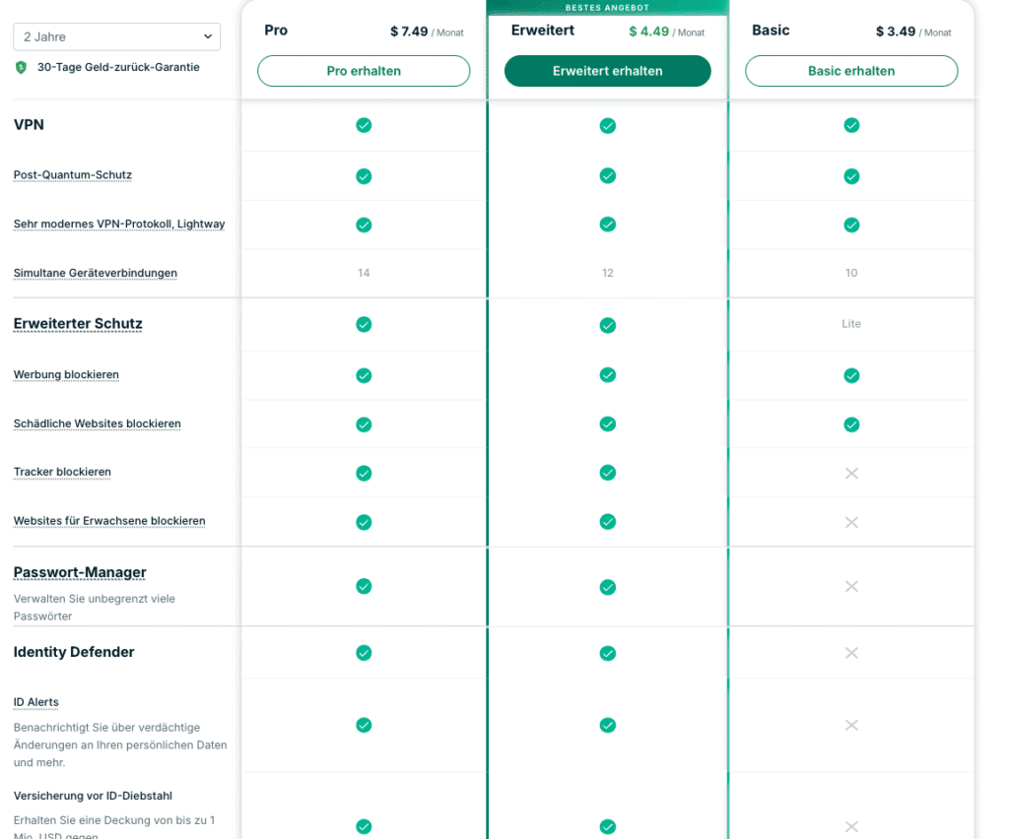Click the Erweitert erhalten button

[x=607, y=71]
